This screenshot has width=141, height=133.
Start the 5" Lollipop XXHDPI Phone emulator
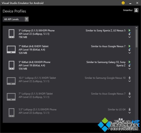(x=129, y=30)
